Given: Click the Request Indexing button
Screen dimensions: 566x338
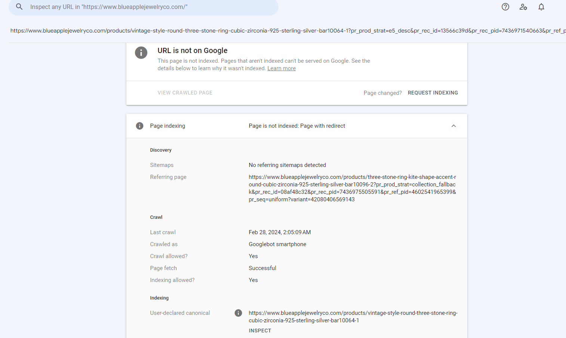Looking at the screenshot, I should click(433, 93).
